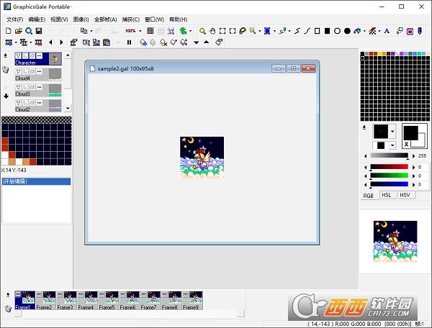
Task: Toggle visibility of the Cloud4 layer
Action: [x=17, y=71]
